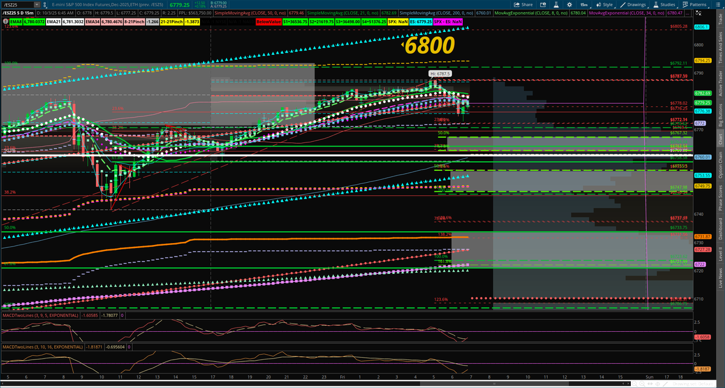Click the symbol actions icon beside the symbol box
The image size is (725, 388).
44,4
